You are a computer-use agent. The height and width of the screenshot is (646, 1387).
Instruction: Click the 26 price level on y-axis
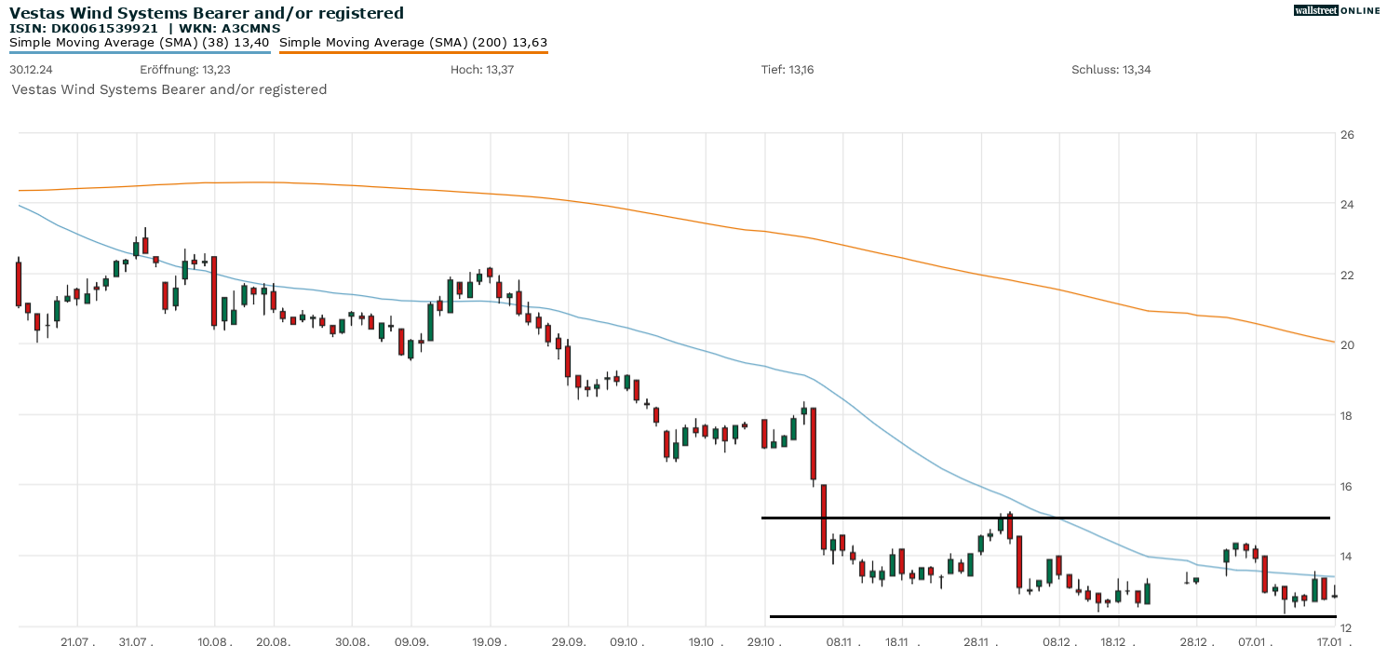tap(1346, 134)
